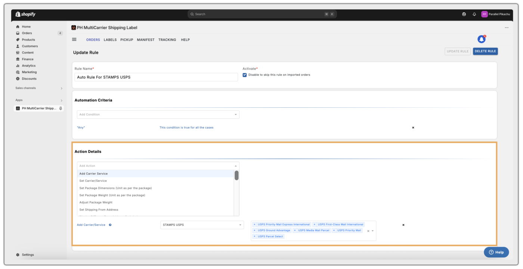Open the HELP tab
Screen dimensions: 523x269
(185, 40)
